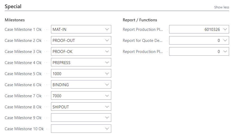Click the Show less link
The image size is (232, 136).
click(221, 7)
